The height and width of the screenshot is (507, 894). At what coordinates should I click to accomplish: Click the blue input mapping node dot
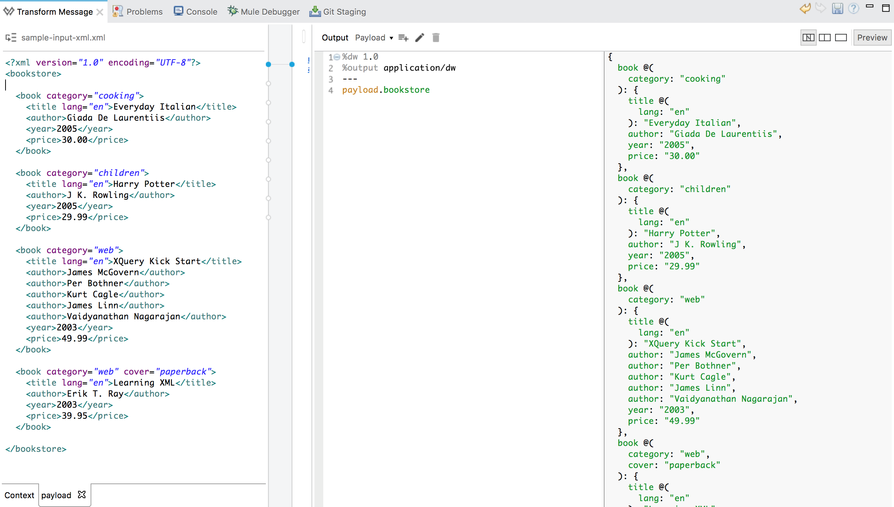coord(268,64)
